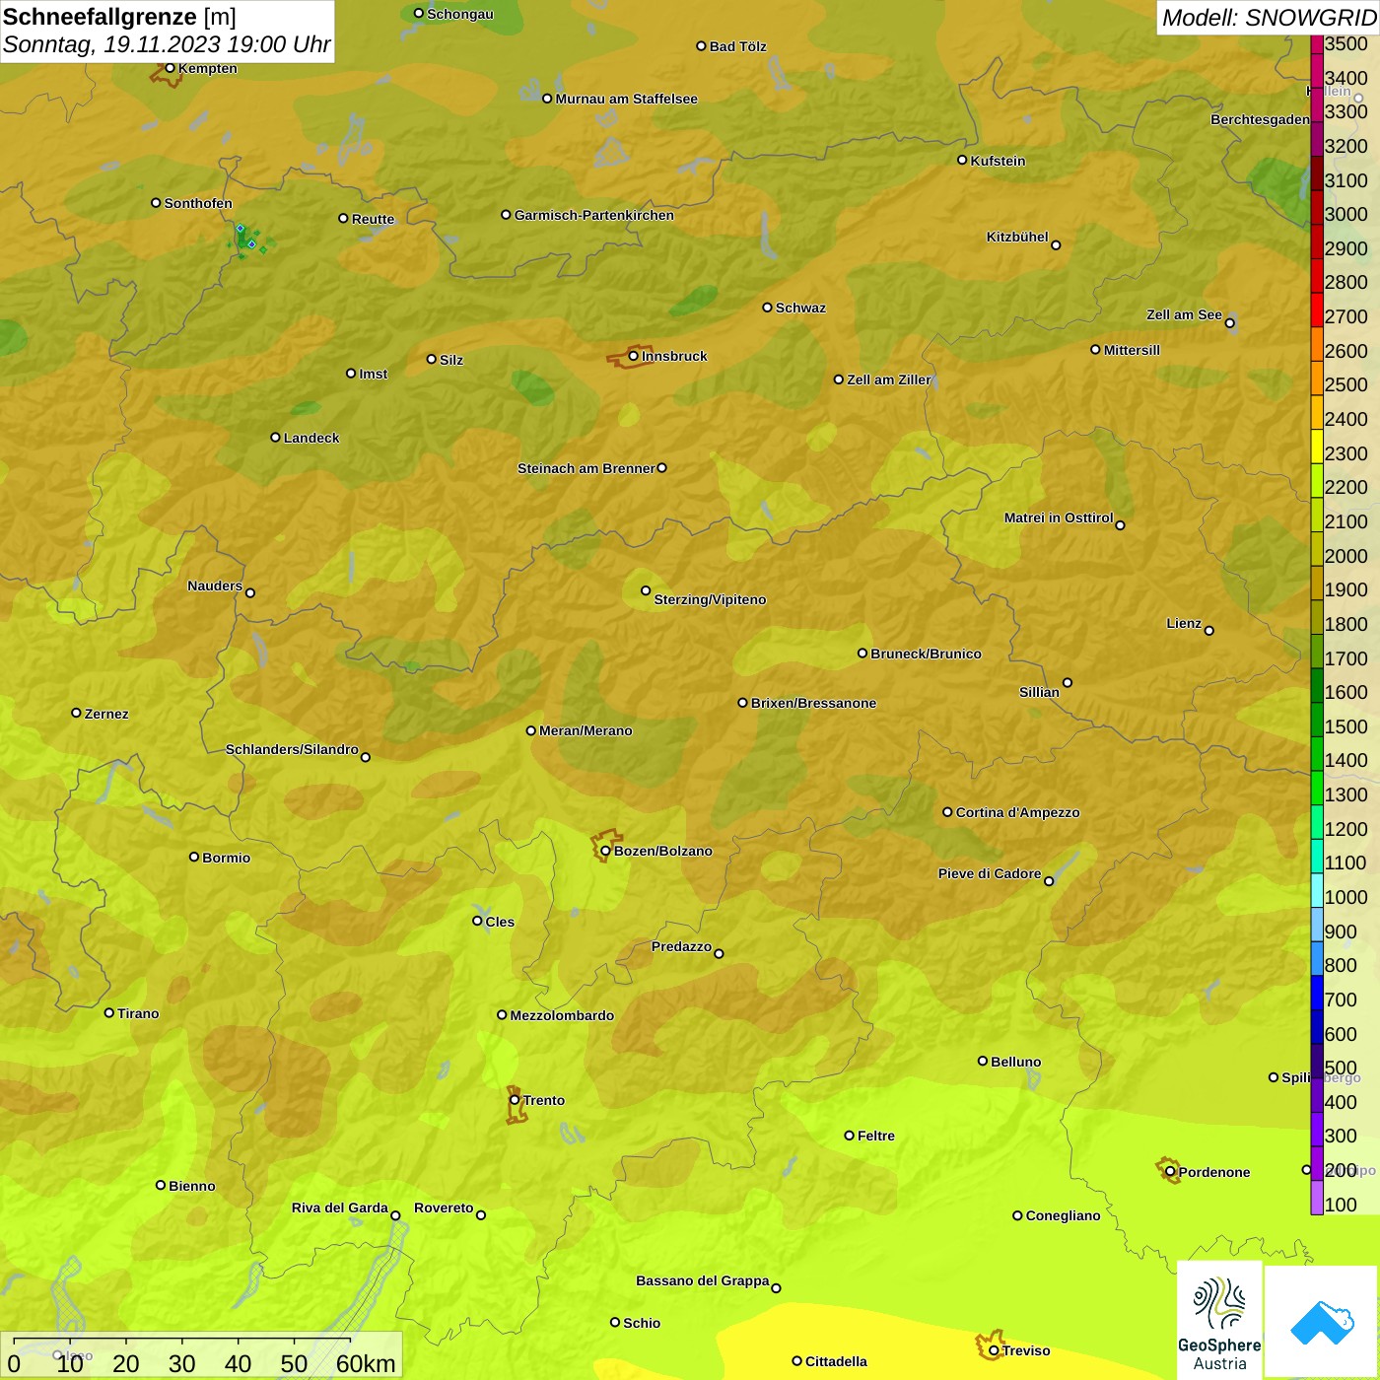The image size is (1380, 1380).
Task: Click the Schio location dot
Action: (615, 1322)
